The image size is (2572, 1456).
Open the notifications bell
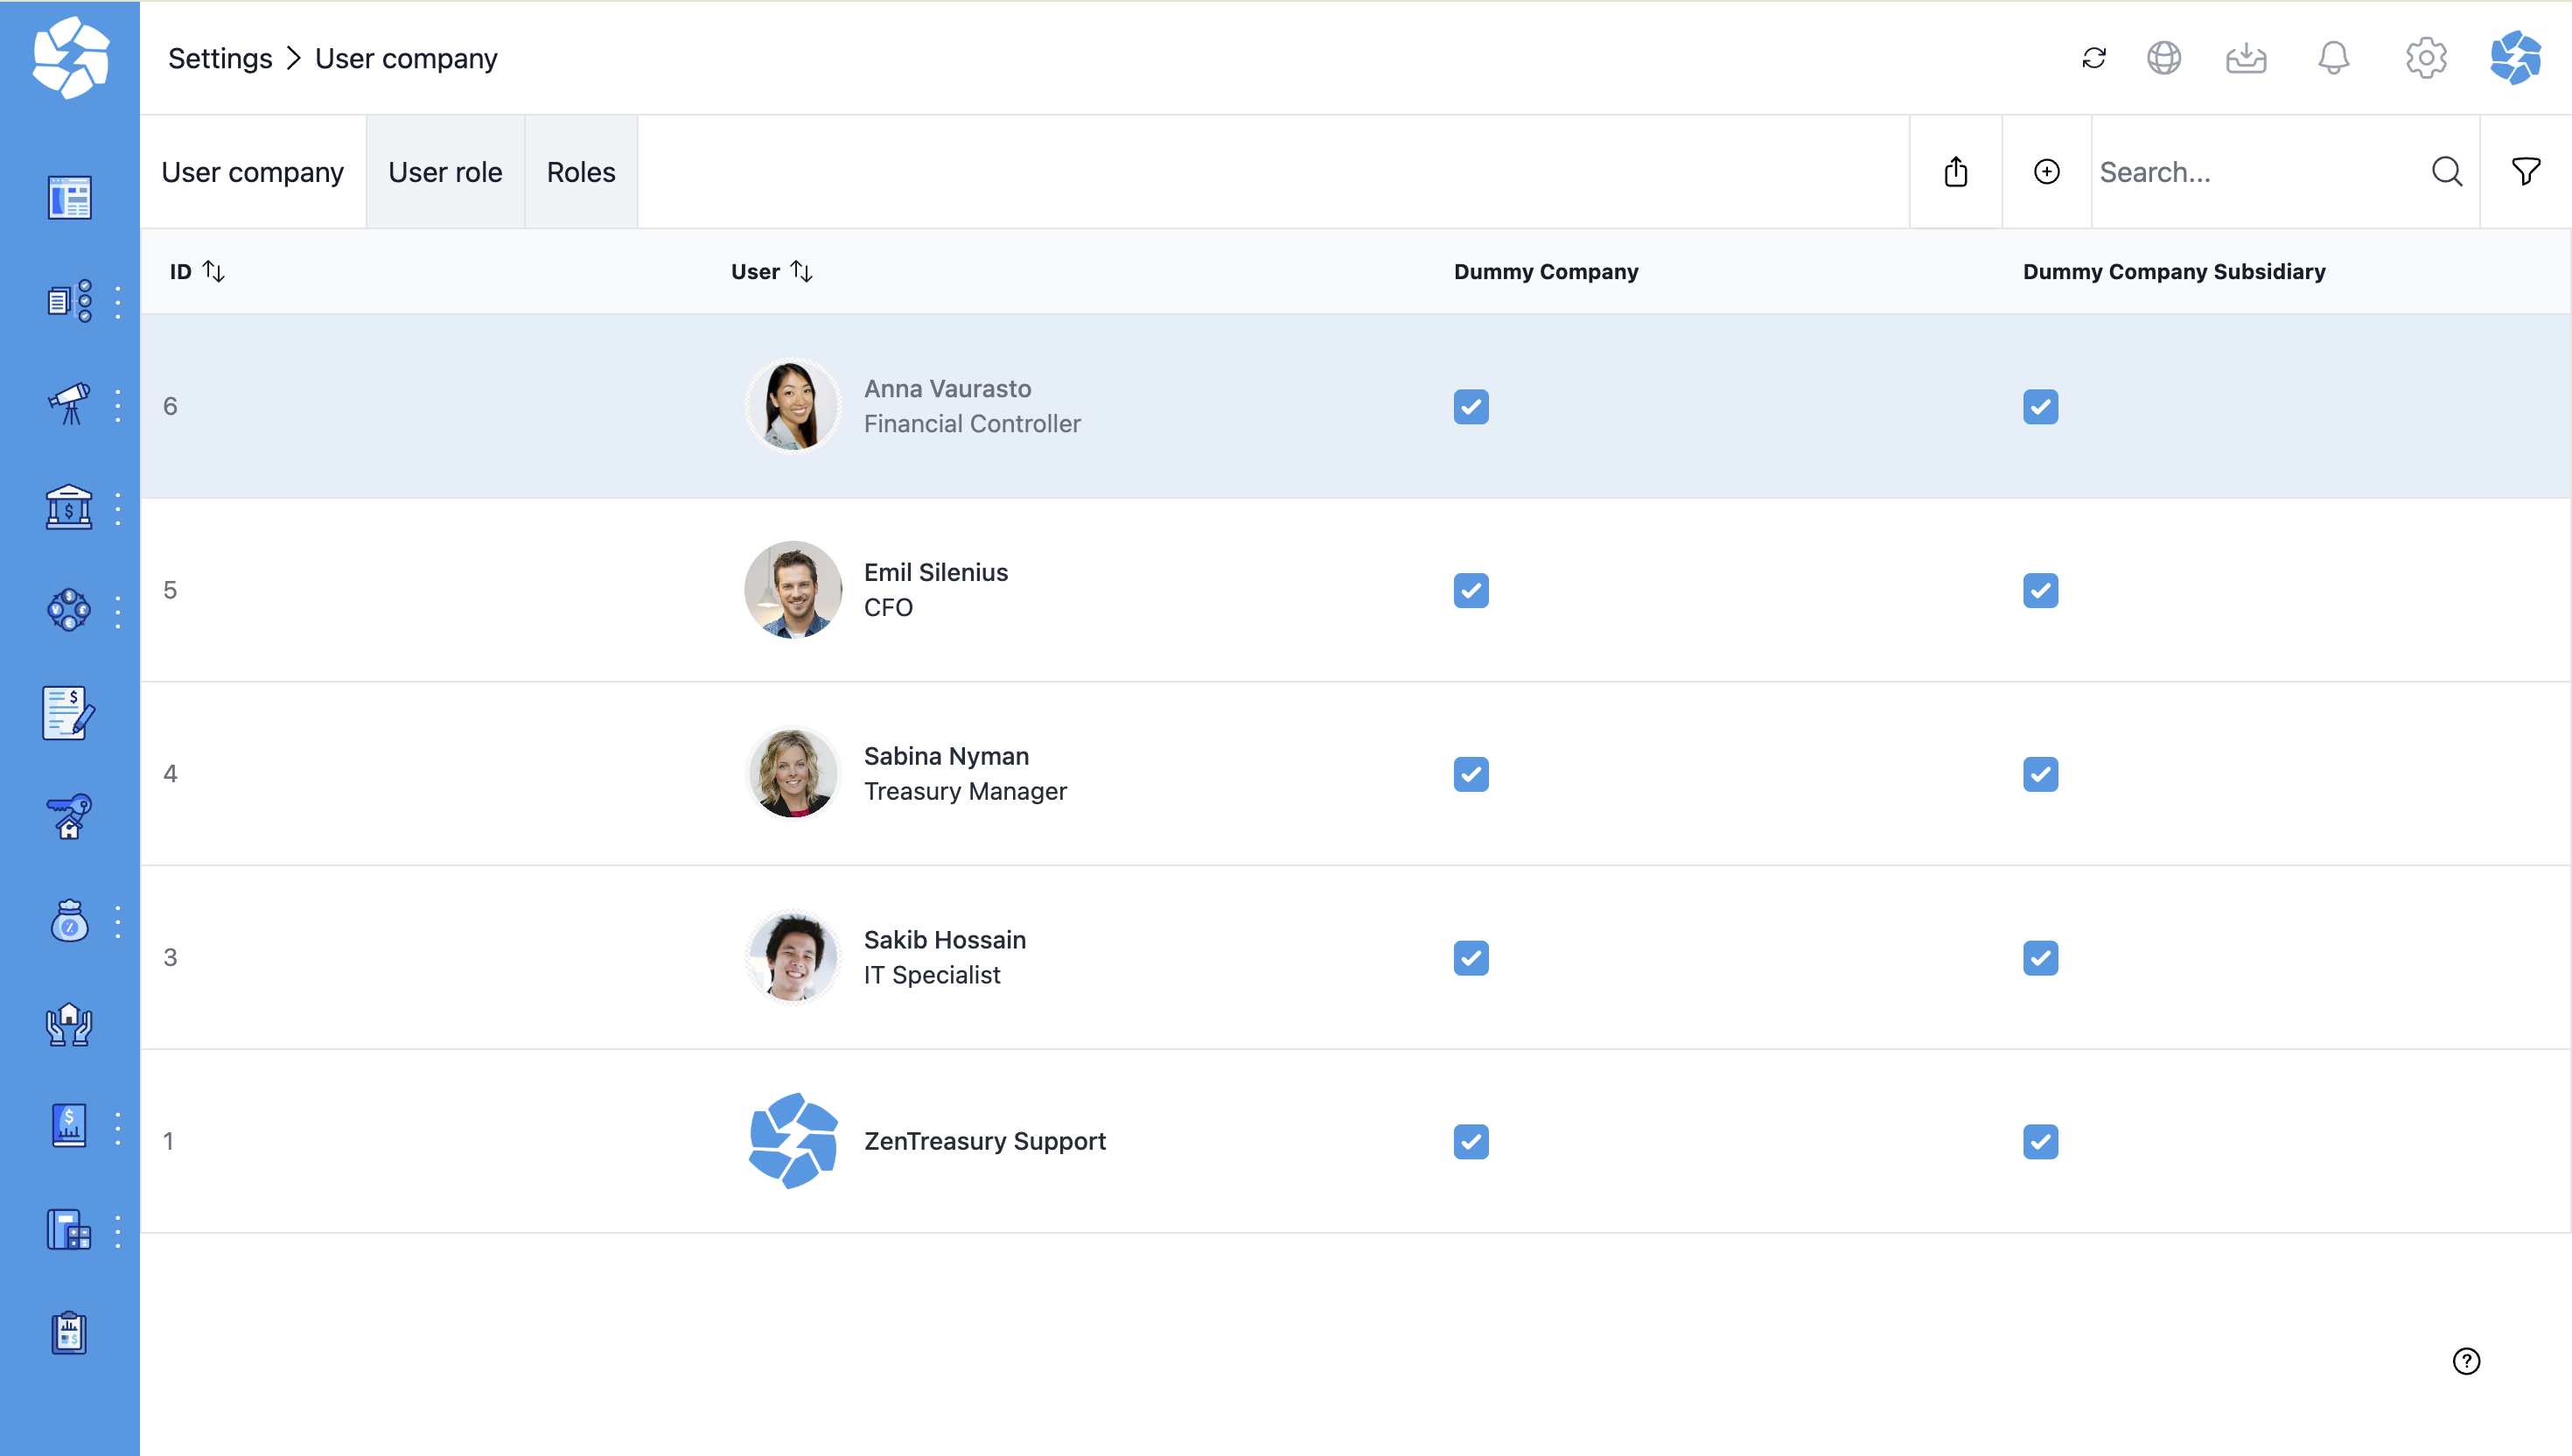click(2333, 58)
